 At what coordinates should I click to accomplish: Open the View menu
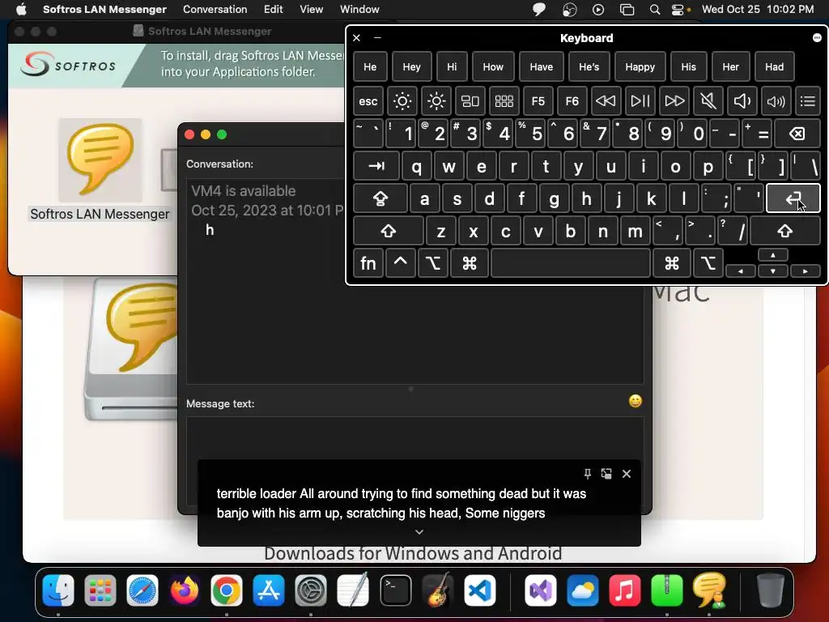(x=311, y=9)
